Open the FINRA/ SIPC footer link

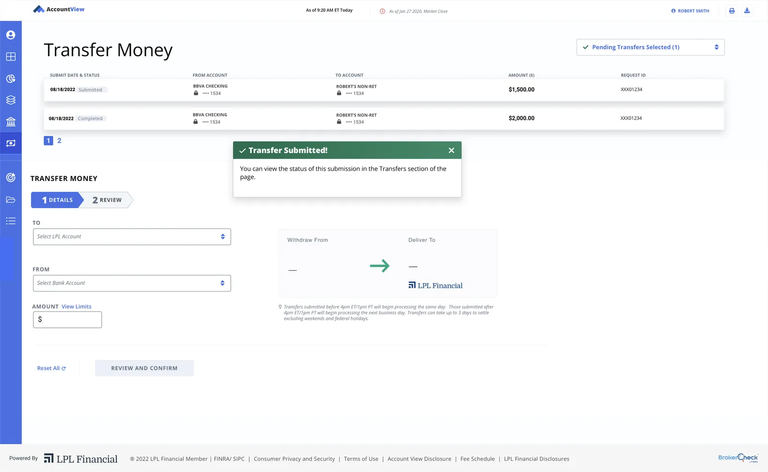229,459
